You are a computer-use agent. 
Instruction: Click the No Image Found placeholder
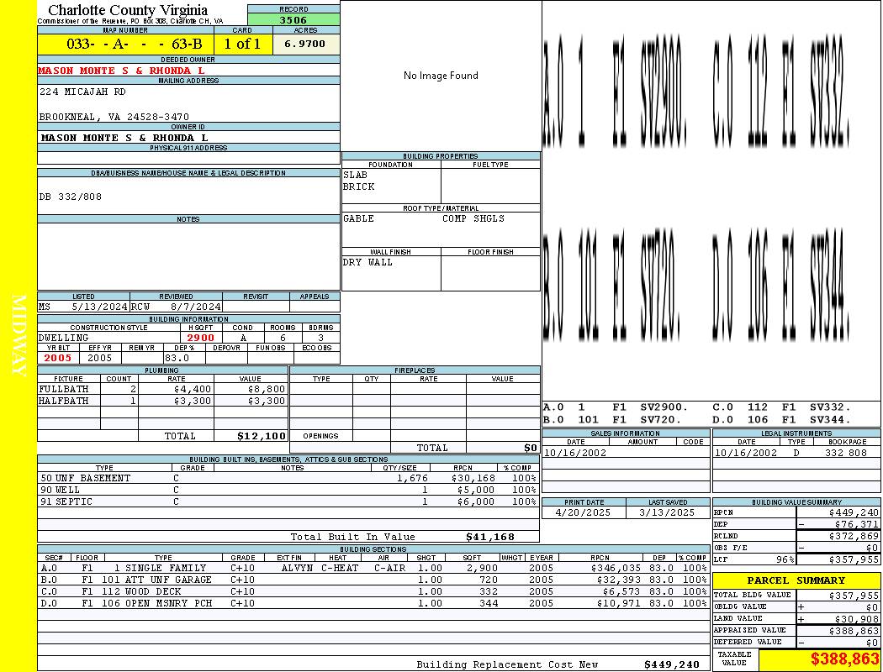pyautogui.click(x=441, y=76)
